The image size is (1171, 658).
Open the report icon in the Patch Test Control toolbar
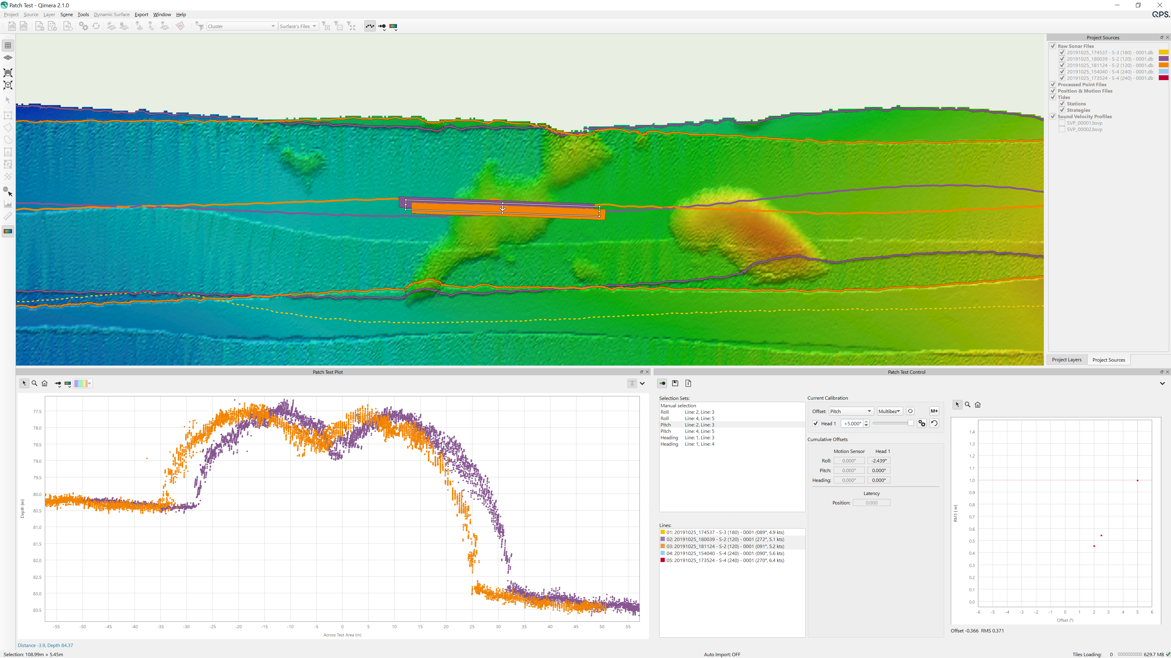688,383
